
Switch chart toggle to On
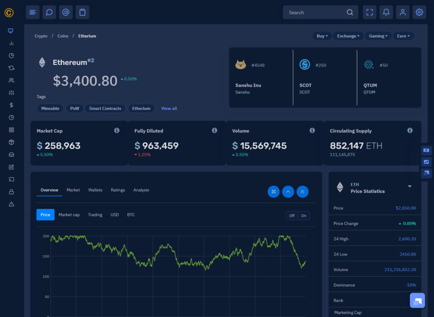click(303, 216)
